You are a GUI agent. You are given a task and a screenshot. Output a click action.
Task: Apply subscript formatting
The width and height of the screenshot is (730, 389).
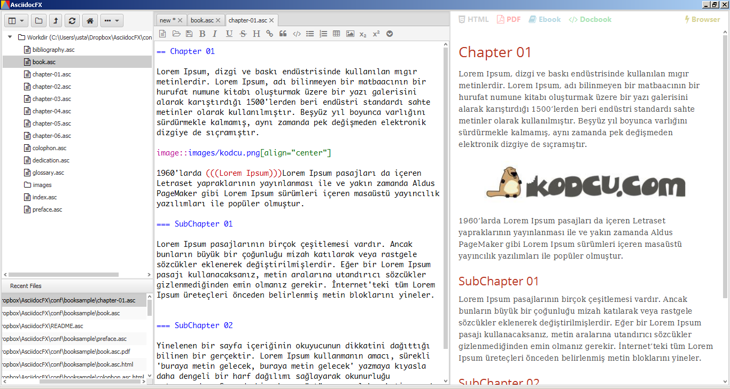click(363, 34)
